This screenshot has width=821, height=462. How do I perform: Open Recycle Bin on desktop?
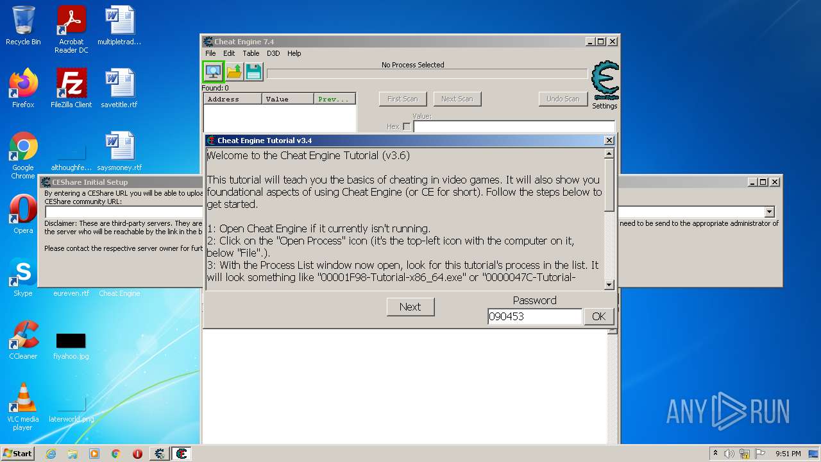point(23,26)
